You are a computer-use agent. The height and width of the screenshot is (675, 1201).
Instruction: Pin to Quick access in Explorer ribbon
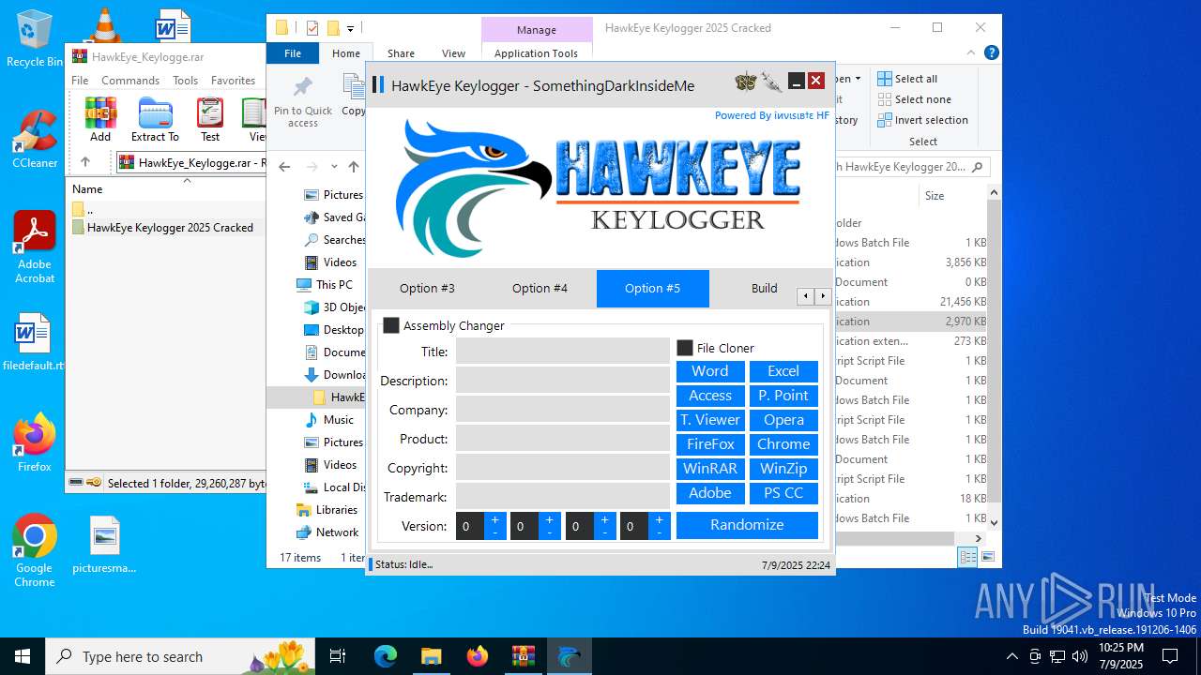click(x=303, y=101)
